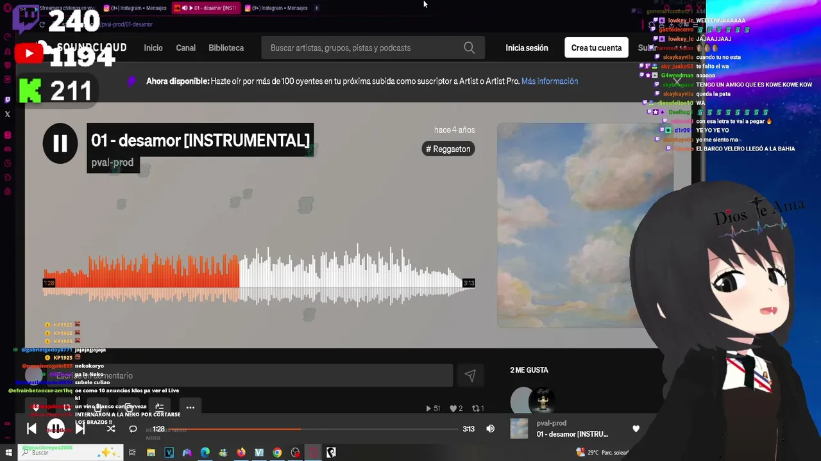This screenshot has width=821, height=461.
Task: Open Microsoft Edge from the taskbar
Action: click(205, 453)
